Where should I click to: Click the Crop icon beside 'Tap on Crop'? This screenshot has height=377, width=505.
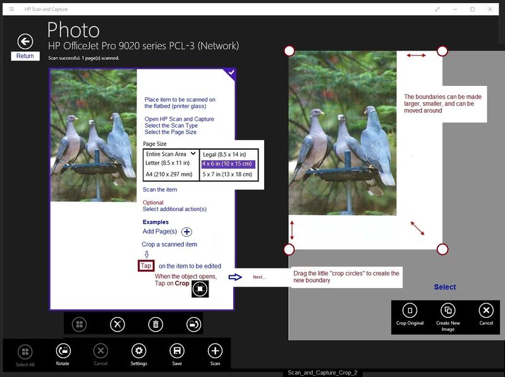[200, 289]
